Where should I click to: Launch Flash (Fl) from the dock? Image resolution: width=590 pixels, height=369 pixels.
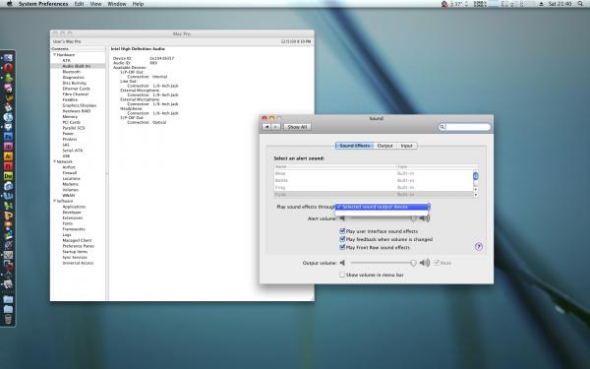pyautogui.click(x=8, y=165)
